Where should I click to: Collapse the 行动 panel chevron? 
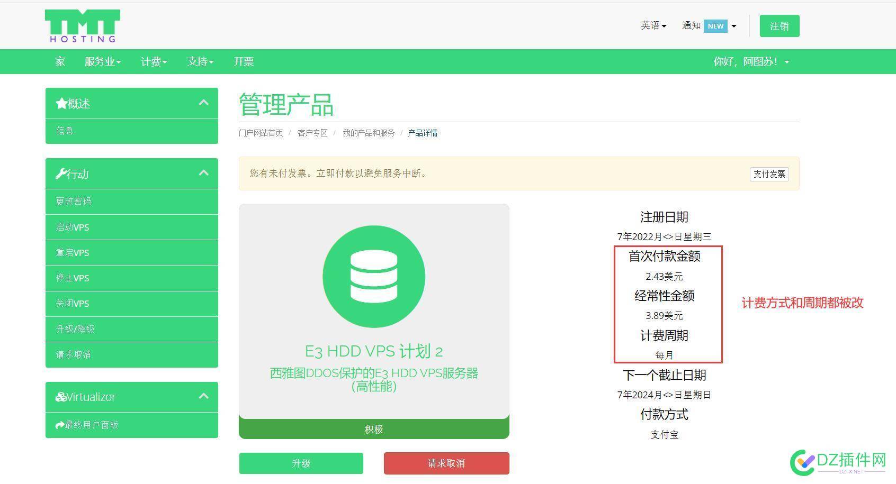pos(204,173)
